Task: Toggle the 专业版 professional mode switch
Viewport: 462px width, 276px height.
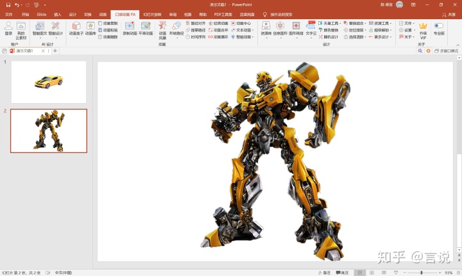Action: [439, 26]
